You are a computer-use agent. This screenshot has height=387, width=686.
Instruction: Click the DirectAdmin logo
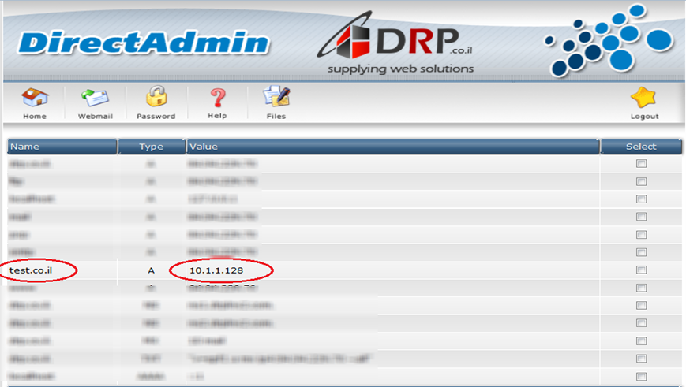[x=144, y=42]
